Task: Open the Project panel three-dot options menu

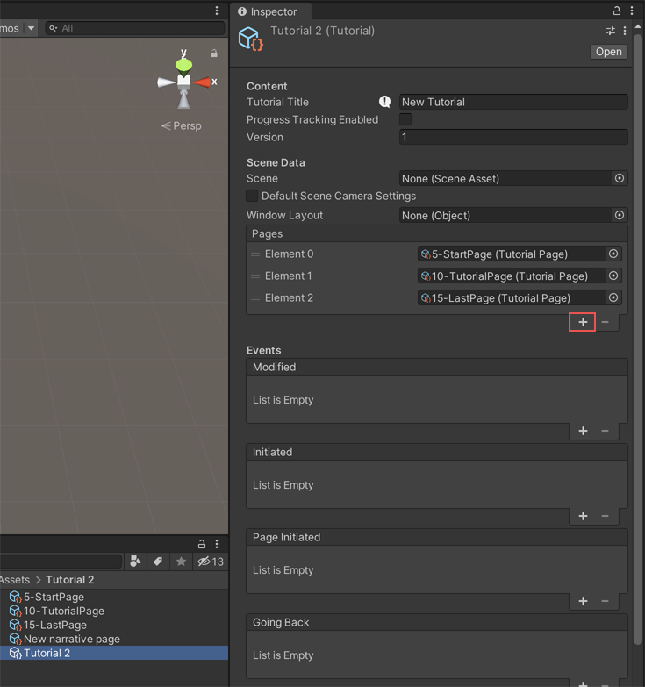Action: click(x=217, y=544)
